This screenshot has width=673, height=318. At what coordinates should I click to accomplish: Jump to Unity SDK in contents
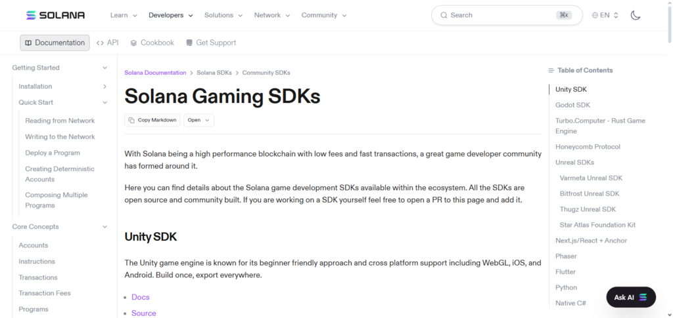click(571, 89)
